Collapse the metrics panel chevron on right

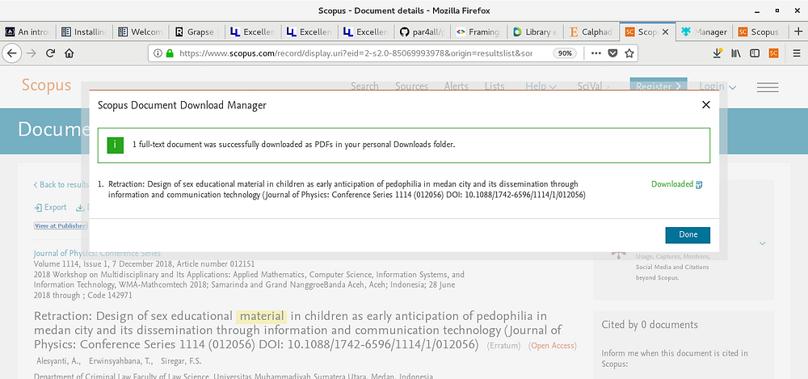pyautogui.click(x=763, y=243)
